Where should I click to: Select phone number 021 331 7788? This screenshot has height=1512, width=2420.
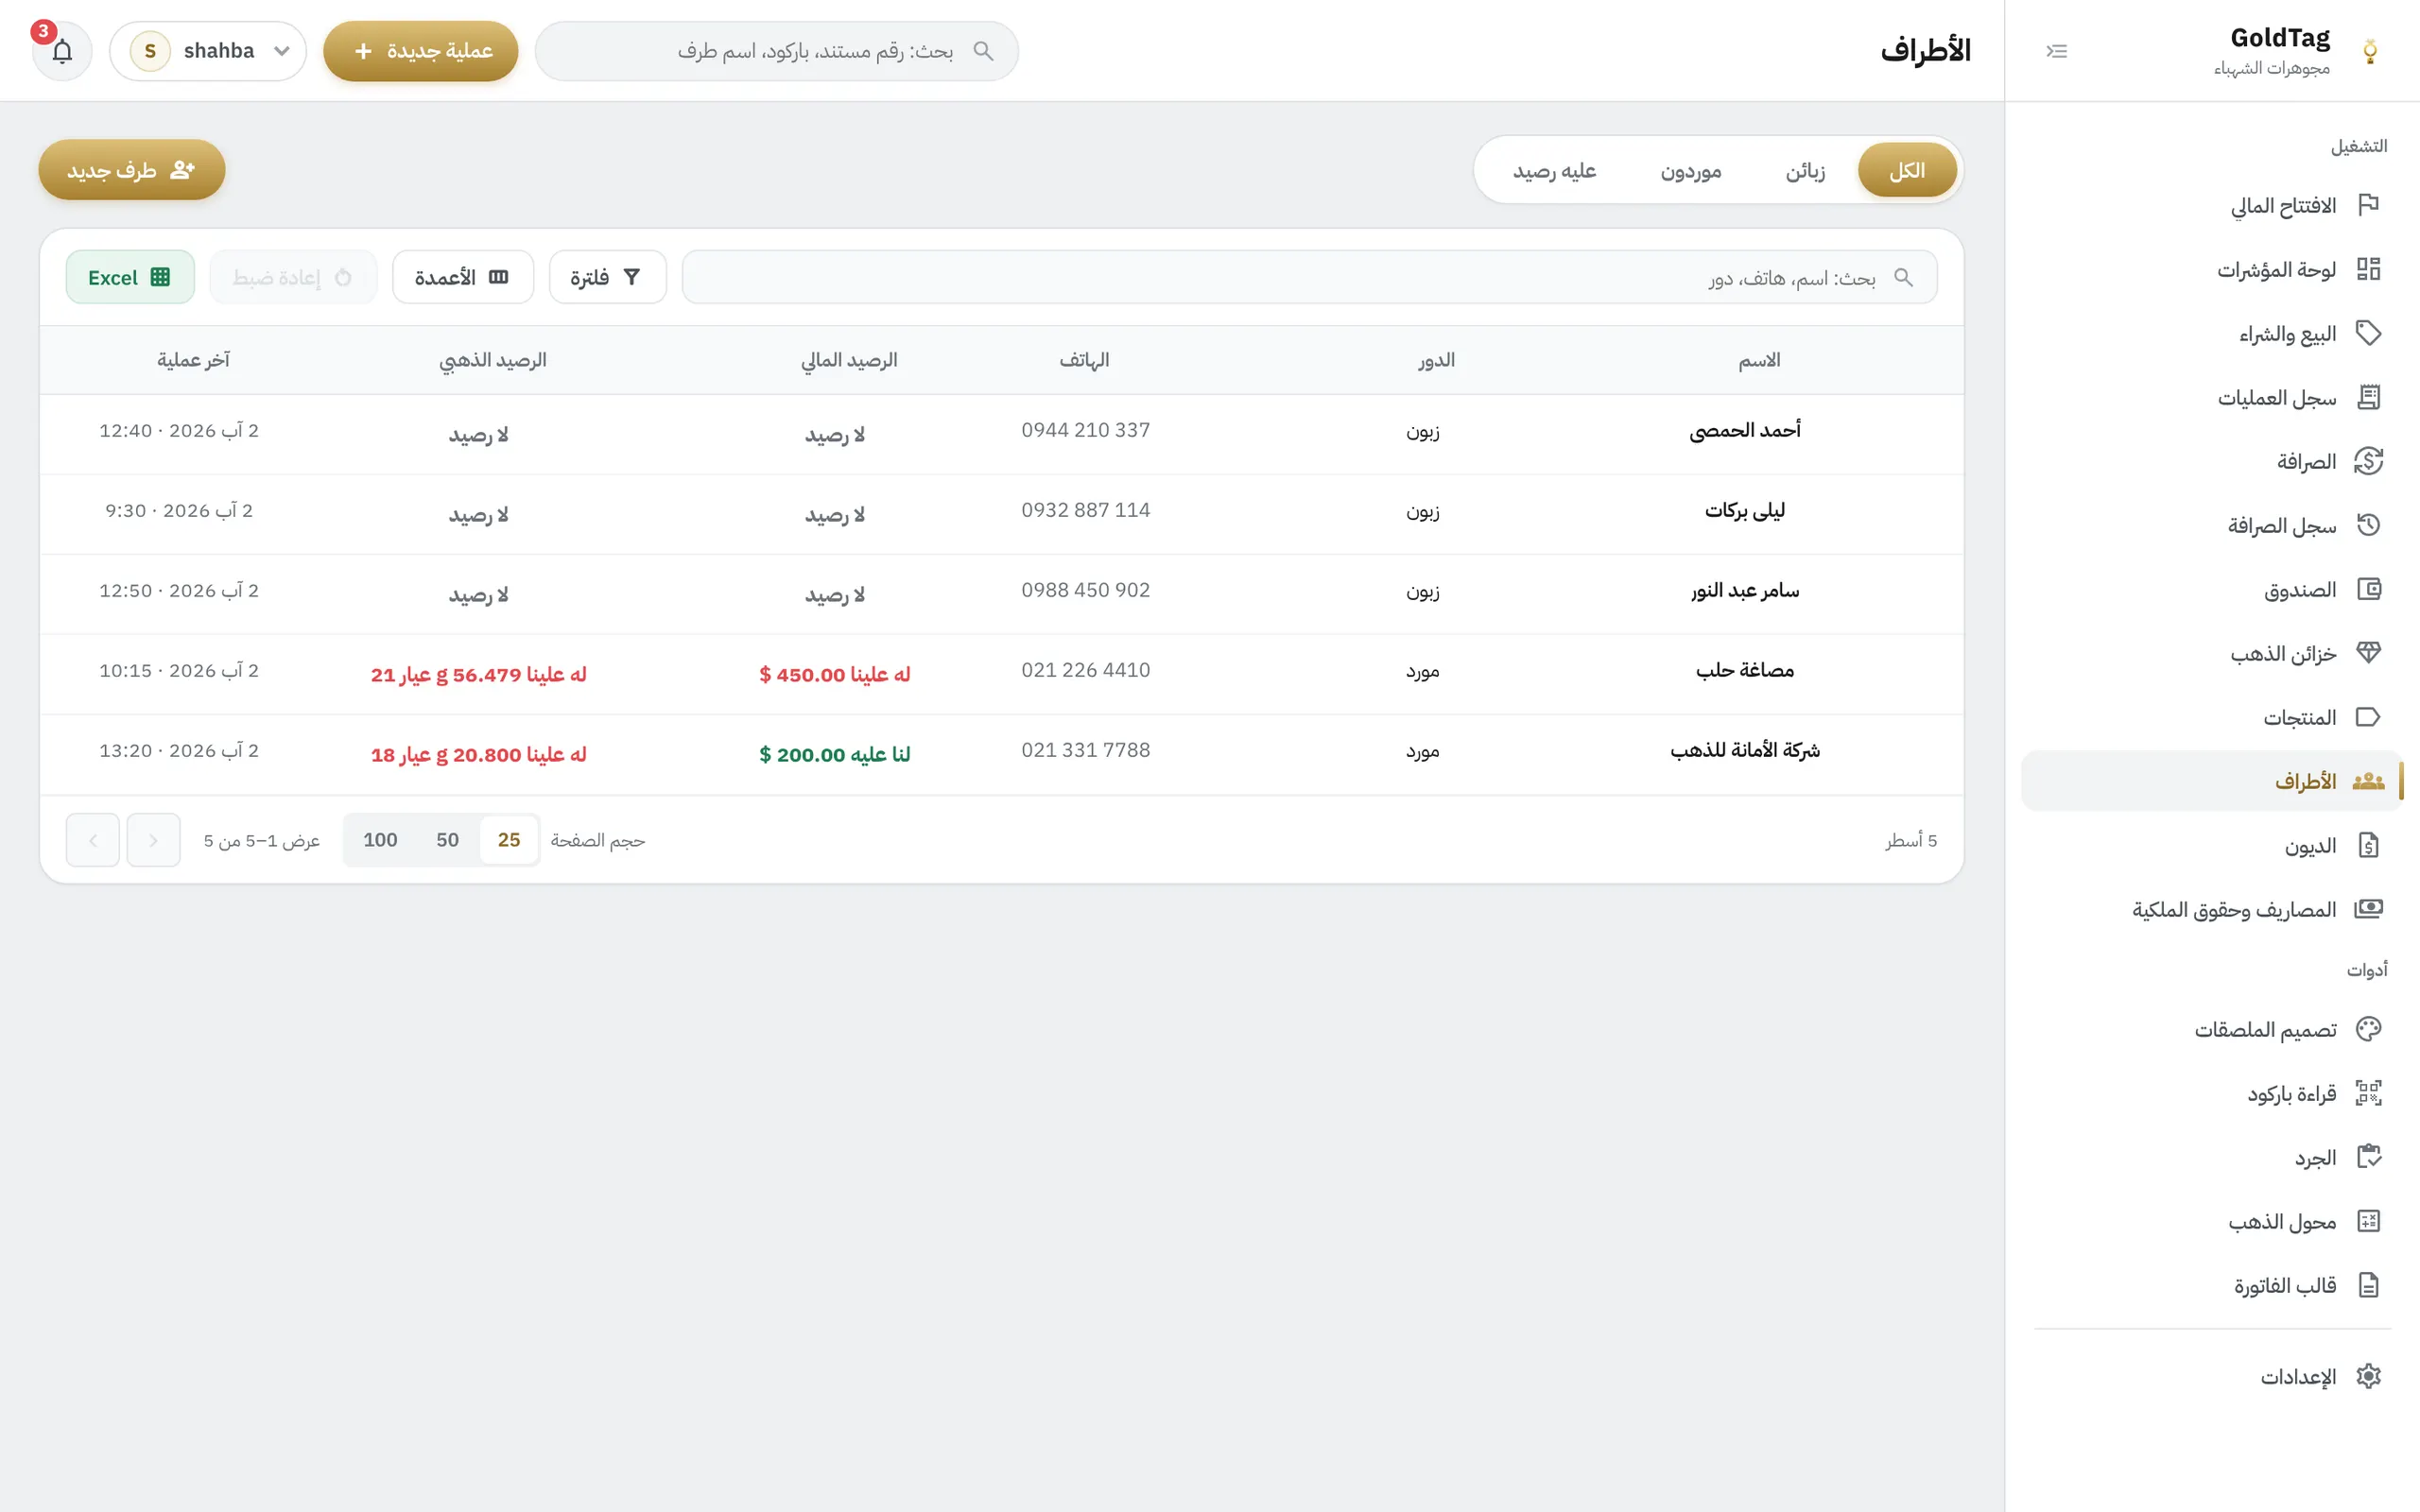click(x=1086, y=750)
